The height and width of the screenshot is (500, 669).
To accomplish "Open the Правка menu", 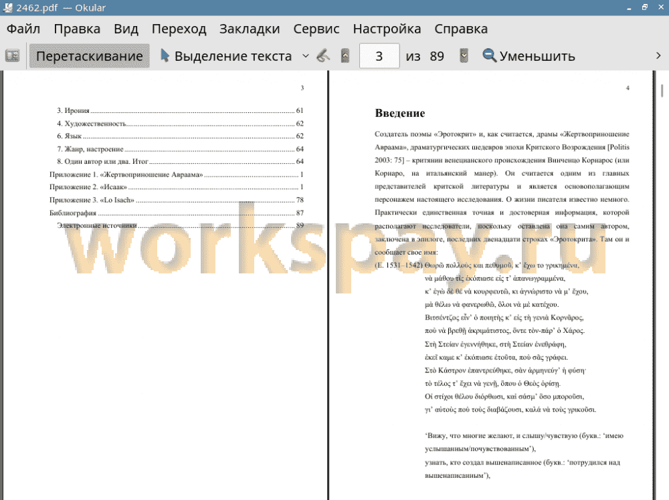I will pos(77,29).
